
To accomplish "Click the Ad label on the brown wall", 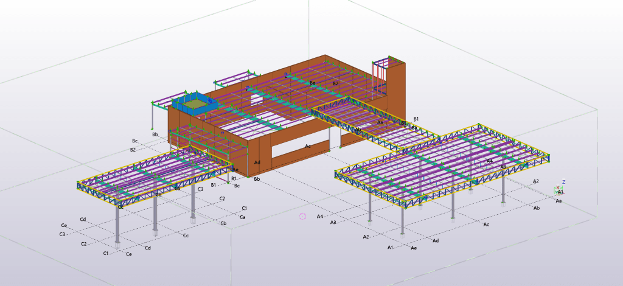I will [x=257, y=162].
